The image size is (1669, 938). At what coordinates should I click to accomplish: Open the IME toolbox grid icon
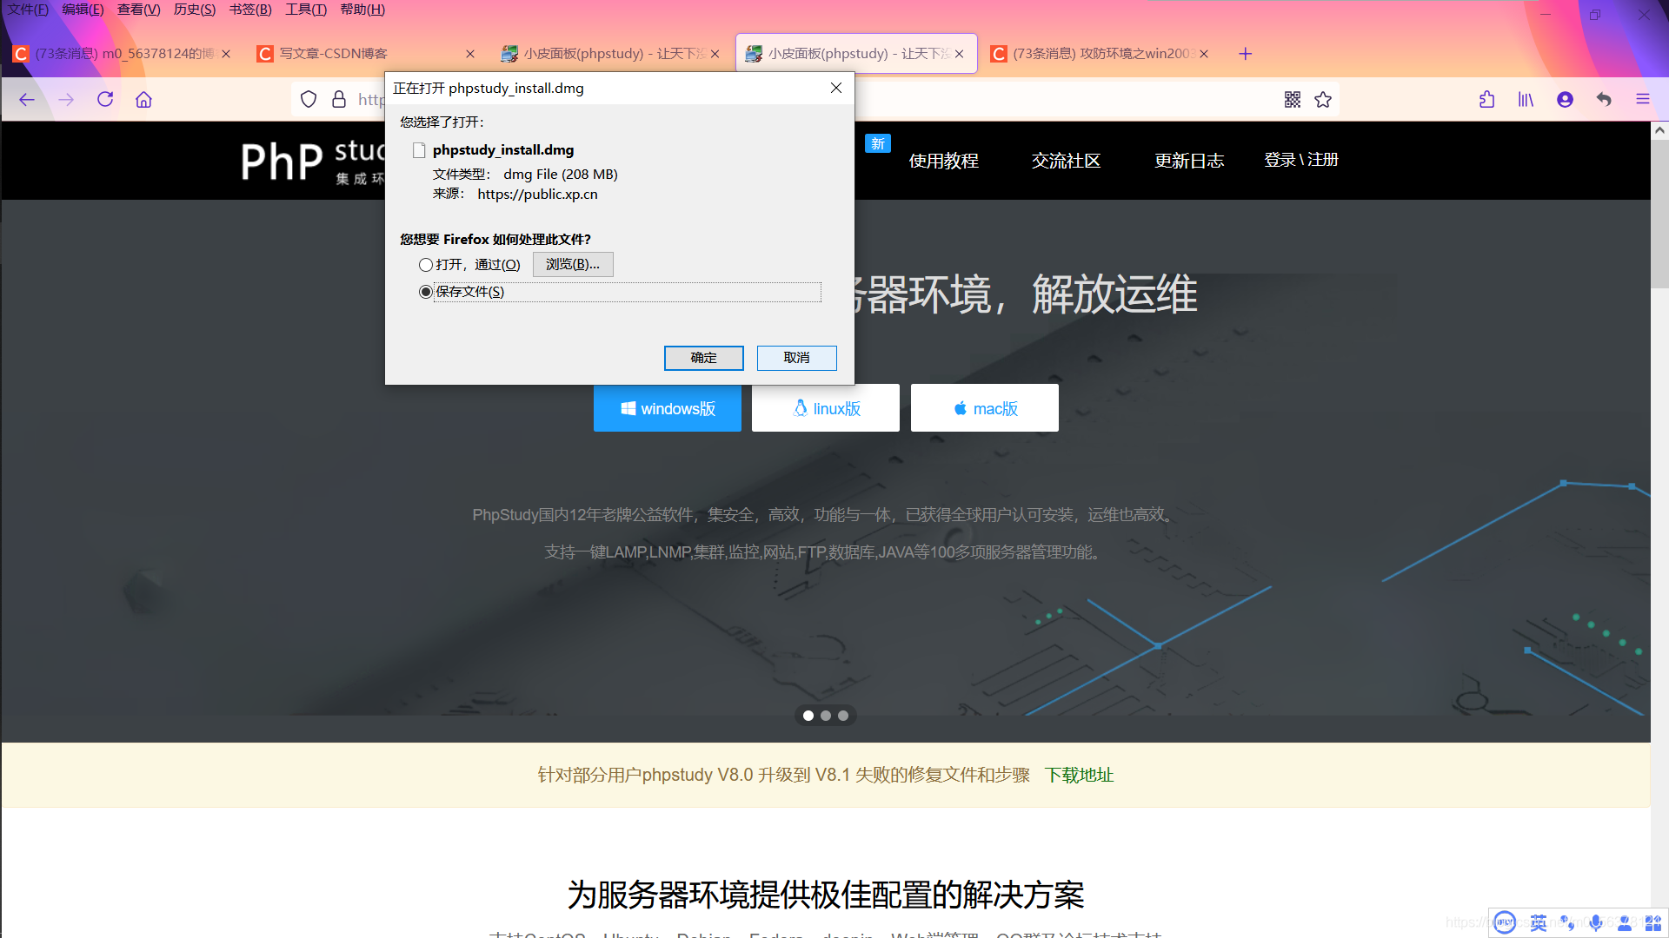click(1653, 923)
